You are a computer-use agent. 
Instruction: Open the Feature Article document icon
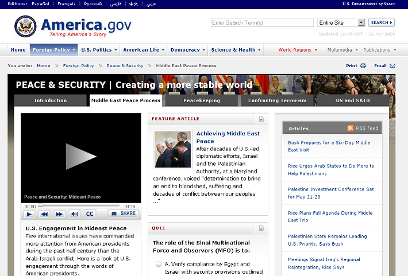261,119
